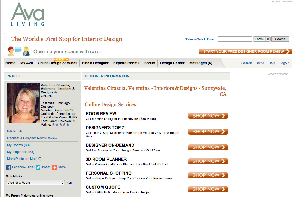Expand the Add New Room quicklinks dropdown
The height and width of the screenshot is (197, 295).
coord(35,183)
